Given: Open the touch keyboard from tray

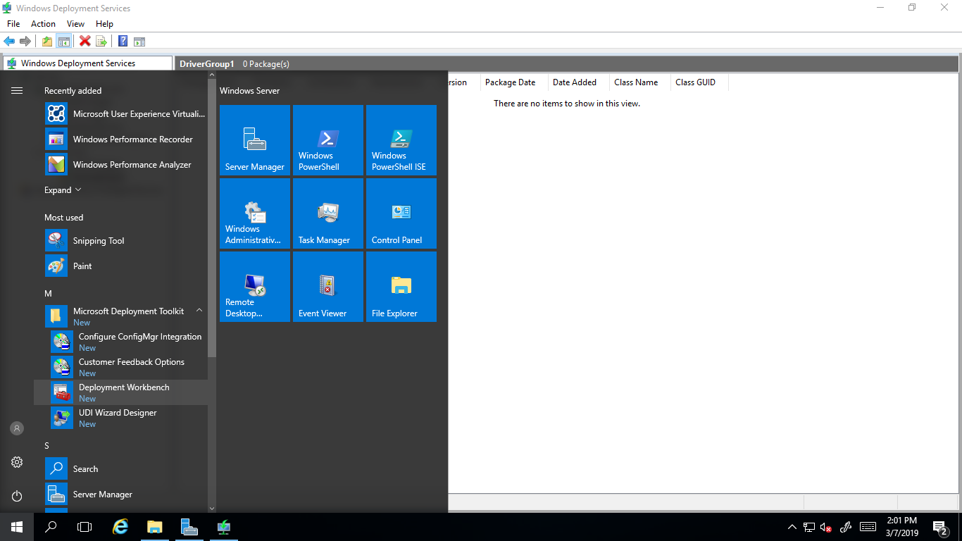Looking at the screenshot, I should (868, 527).
